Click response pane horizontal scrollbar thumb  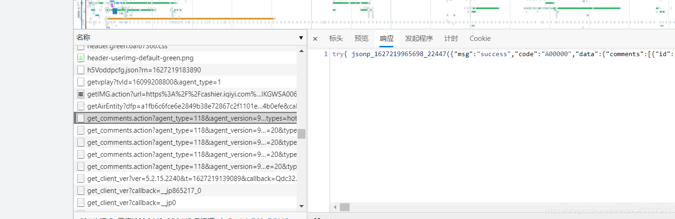pos(344,207)
